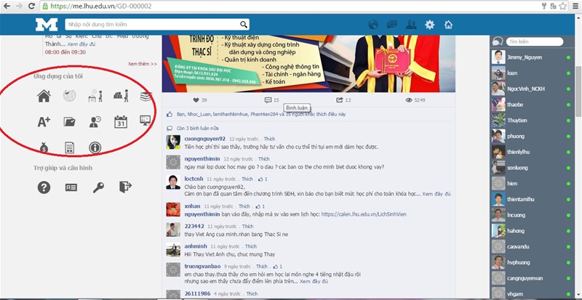Open the settings gear in top bar
The width and height of the screenshot is (582, 300).
point(430,25)
